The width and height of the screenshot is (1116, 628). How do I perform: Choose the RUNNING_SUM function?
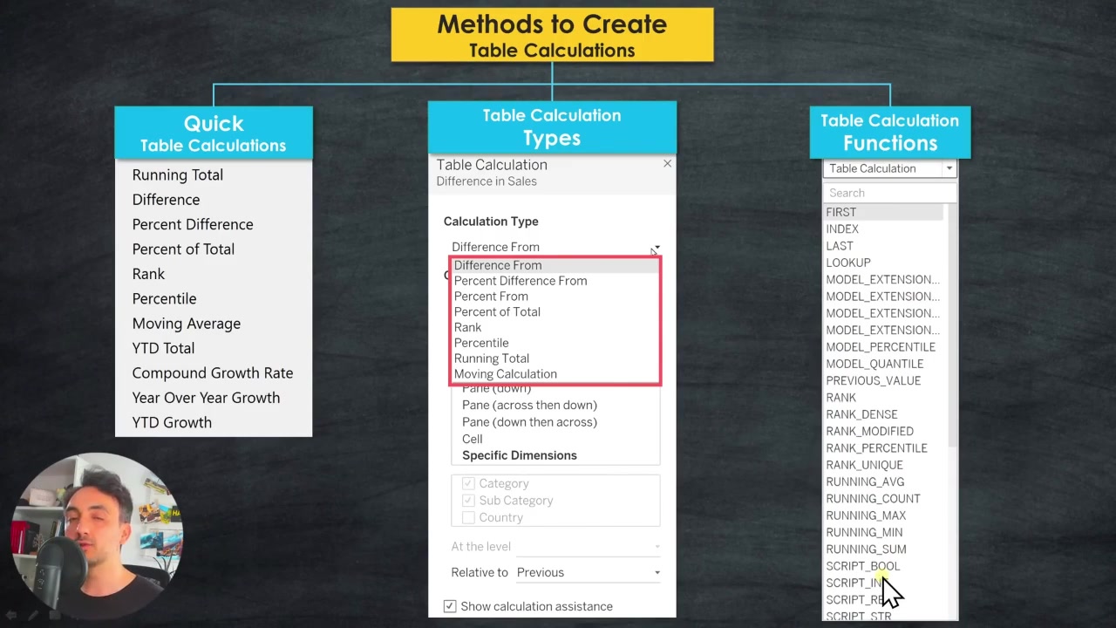pyautogui.click(x=866, y=549)
